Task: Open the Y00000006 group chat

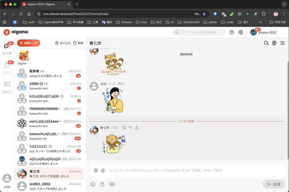Action: (49, 111)
